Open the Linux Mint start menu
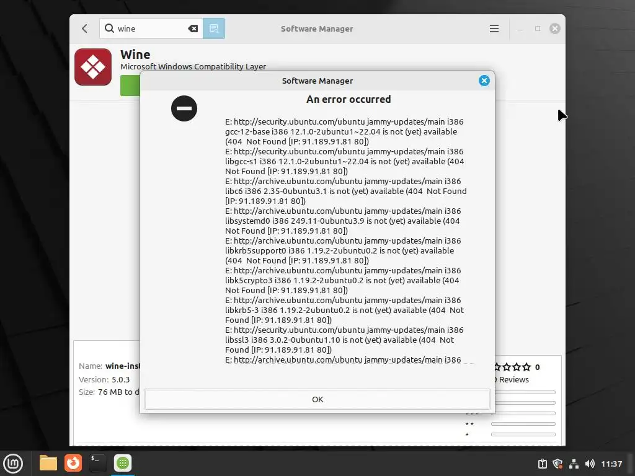The width and height of the screenshot is (635, 476). 14,463
